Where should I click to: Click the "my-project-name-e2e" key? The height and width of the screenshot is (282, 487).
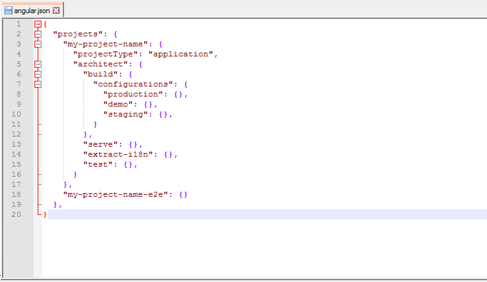[x=115, y=194]
